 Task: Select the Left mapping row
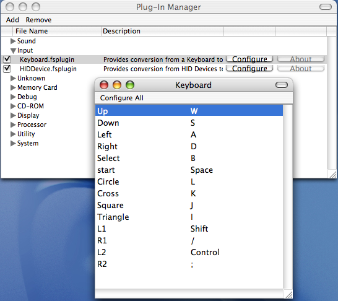coord(189,134)
